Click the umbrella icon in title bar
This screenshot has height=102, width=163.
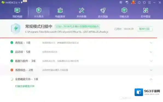click(127, 2)
